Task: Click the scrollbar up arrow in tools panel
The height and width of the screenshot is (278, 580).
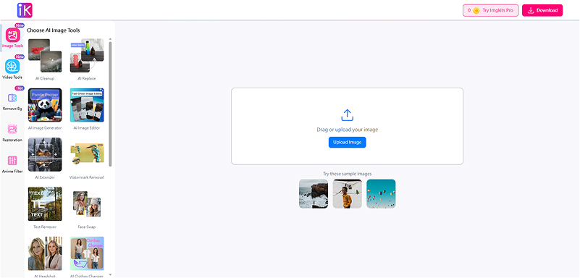Action: coord(110,39)
